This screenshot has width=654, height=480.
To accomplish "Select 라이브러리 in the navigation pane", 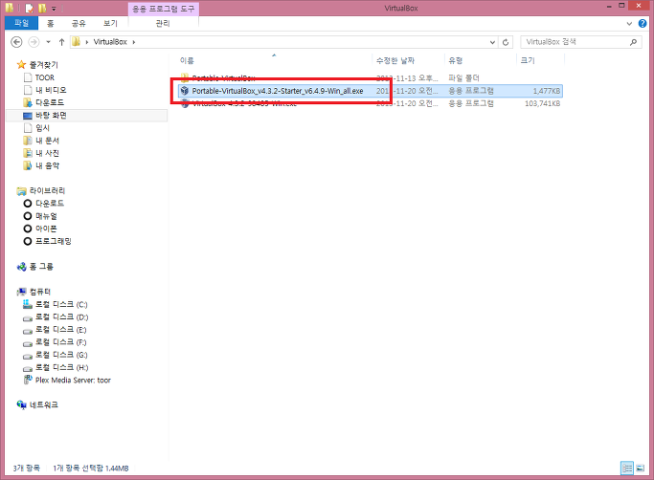I will tap(47, 191).
